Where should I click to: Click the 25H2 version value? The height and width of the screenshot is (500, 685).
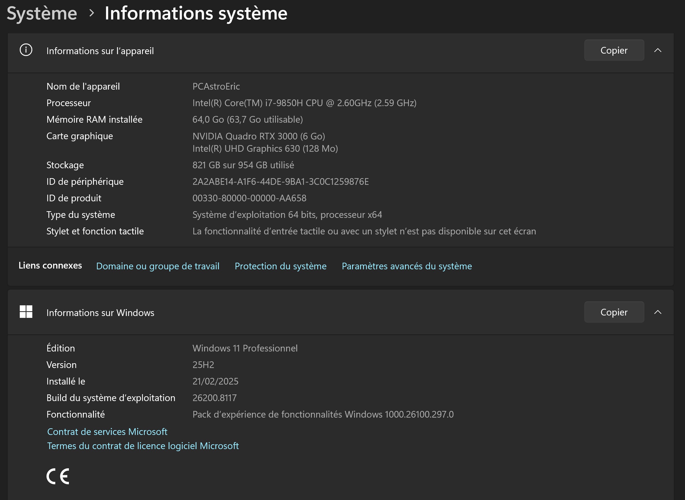[x=203, y=365]
